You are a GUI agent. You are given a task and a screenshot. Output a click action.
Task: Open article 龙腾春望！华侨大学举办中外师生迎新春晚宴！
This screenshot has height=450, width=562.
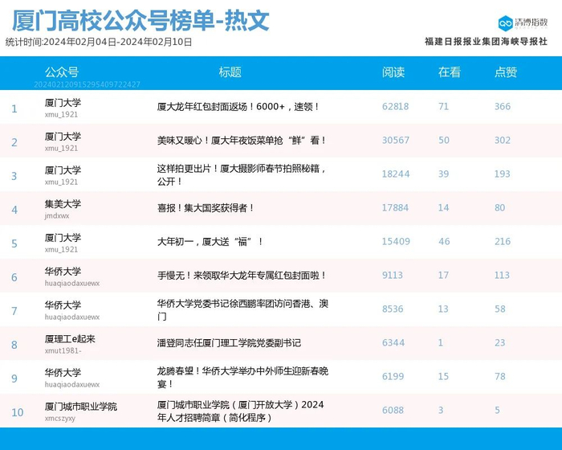pyautogui.click(x=242, y=377)
